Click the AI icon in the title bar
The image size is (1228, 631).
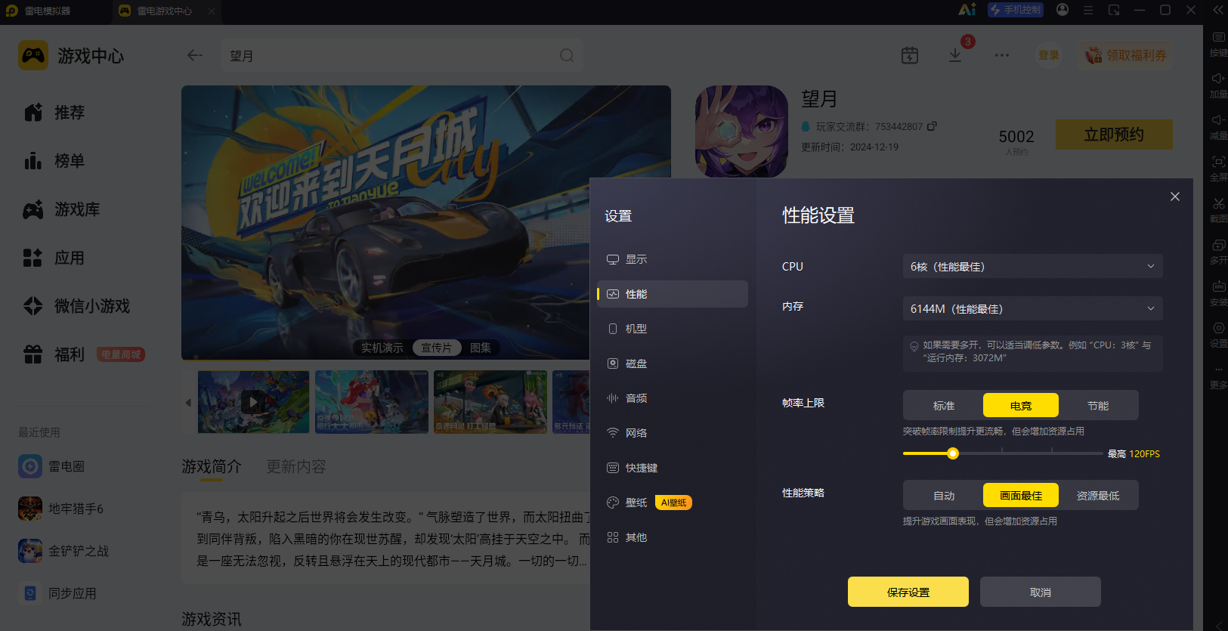pos(967,10)
